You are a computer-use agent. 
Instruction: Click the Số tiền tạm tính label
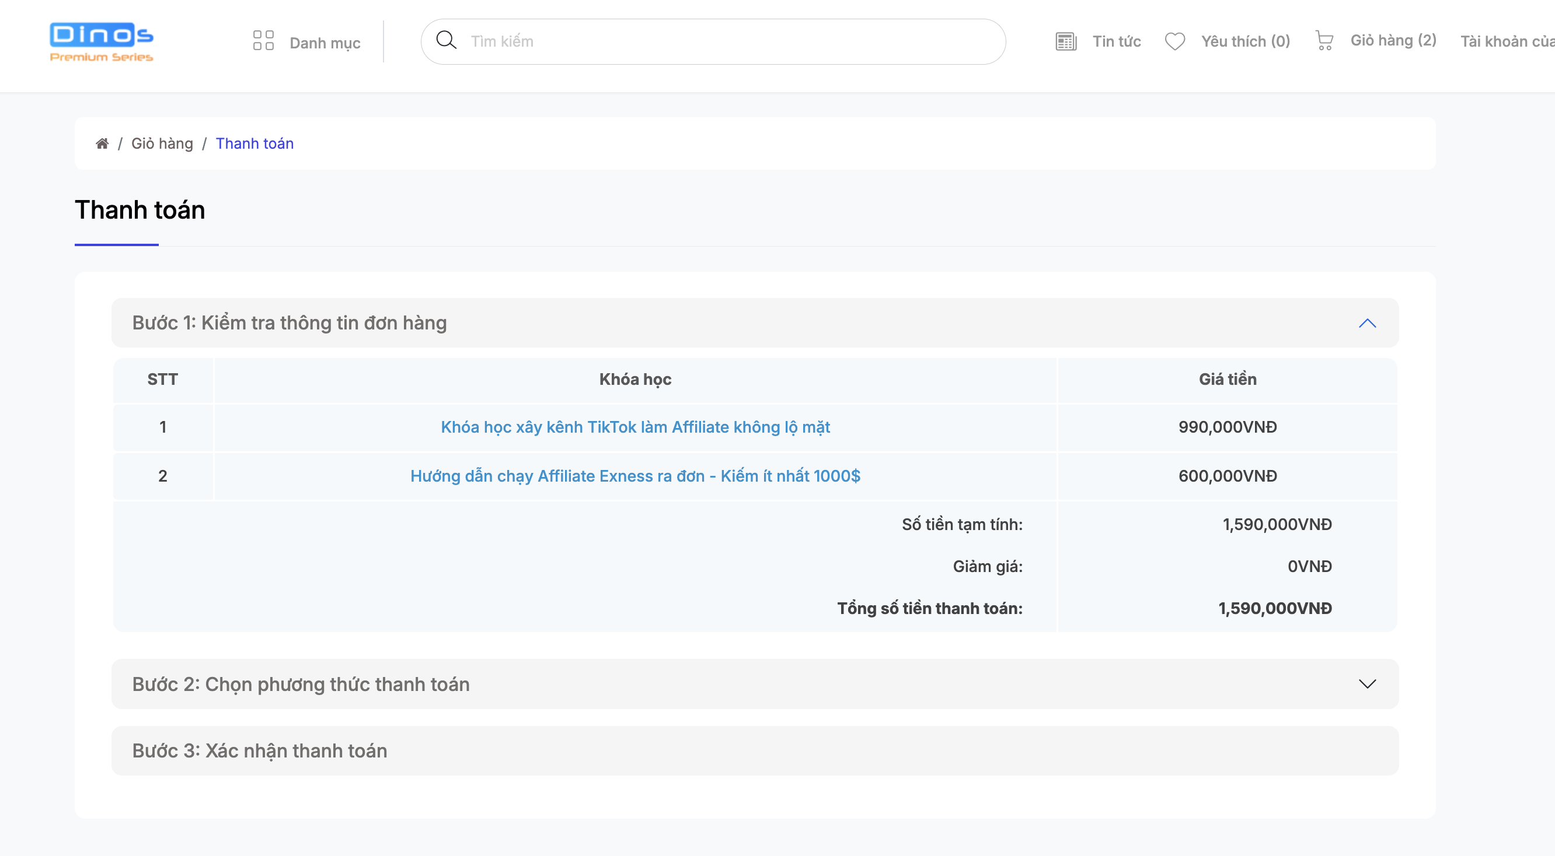[x=962, y=524]
